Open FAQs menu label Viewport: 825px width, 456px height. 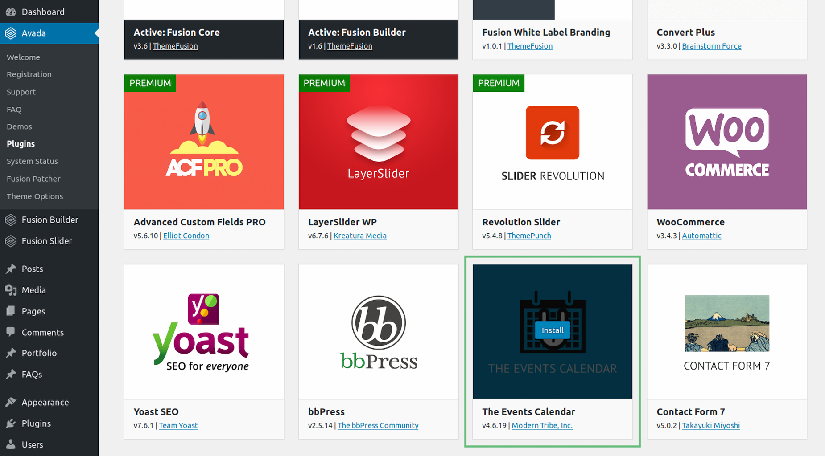(32, 375)
